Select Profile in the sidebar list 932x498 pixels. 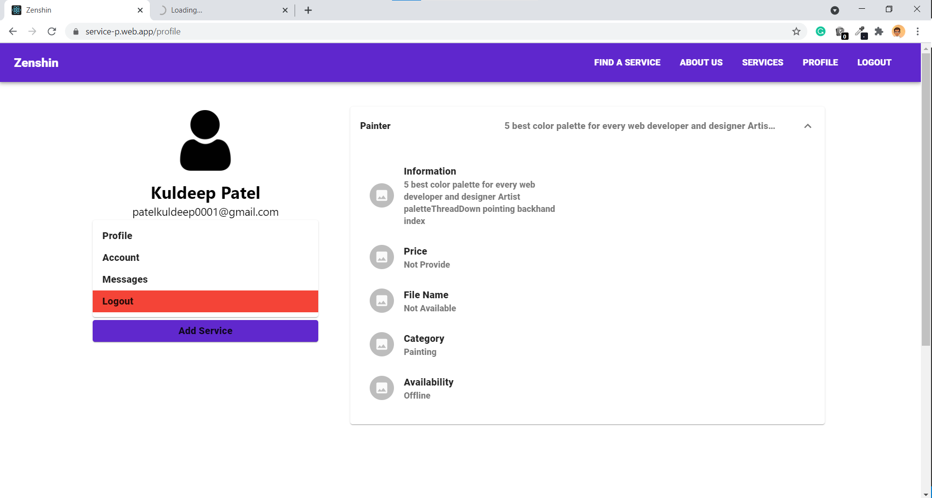click(x=205, y=236)
